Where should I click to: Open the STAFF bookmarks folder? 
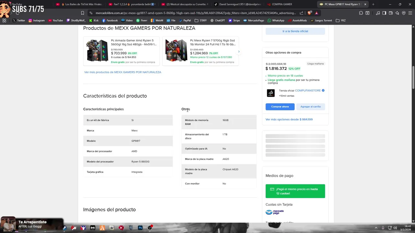point(201,20)
